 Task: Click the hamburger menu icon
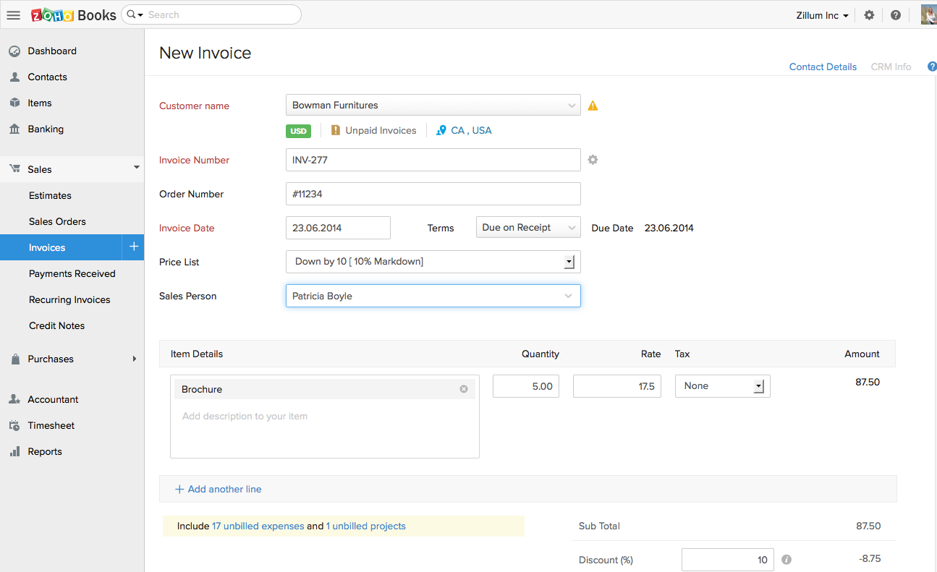[x=13, y=15]
